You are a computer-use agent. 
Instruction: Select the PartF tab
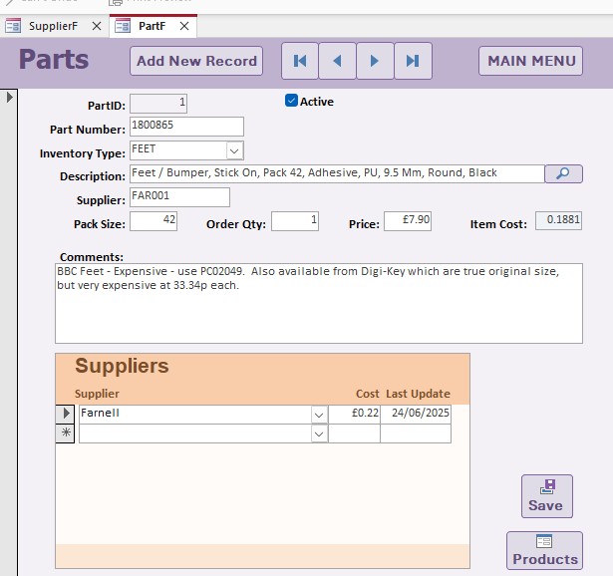152,26
